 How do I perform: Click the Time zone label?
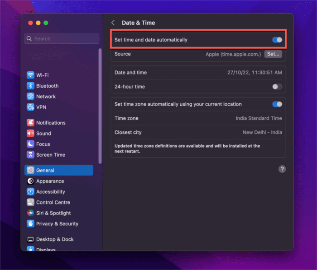(x=126, y=118)
